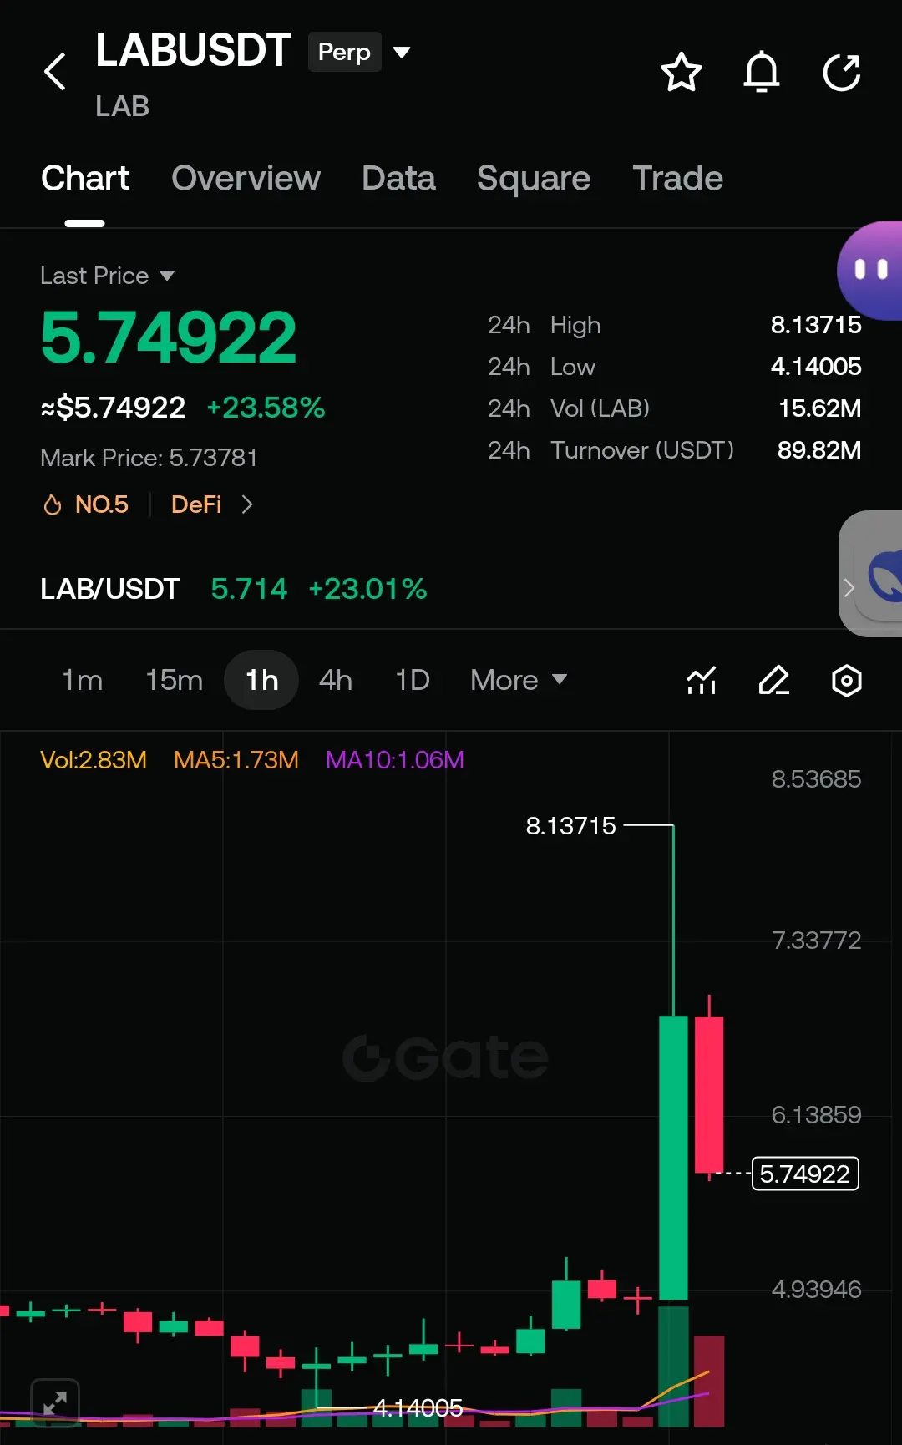Go back using the left arrow
Image resolution: width=902 pixels, height=1445 pixels.
click(55, 72)
